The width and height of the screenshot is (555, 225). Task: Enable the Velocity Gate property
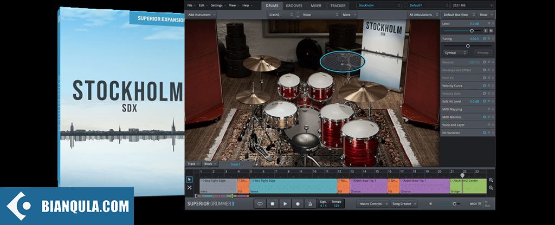[484, 93]
